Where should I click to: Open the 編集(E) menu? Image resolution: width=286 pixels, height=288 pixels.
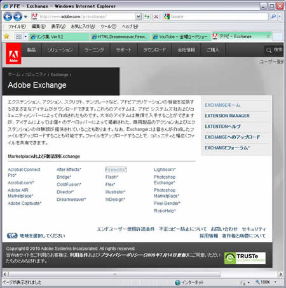[39, 27]
